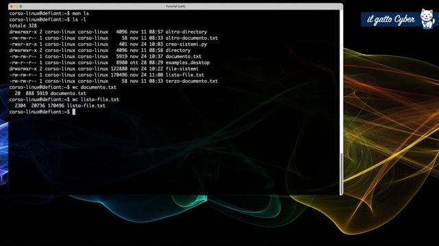The image size is (439, 246).
Task: Click crea-sistemi.py in the listing
Action: 186,44
